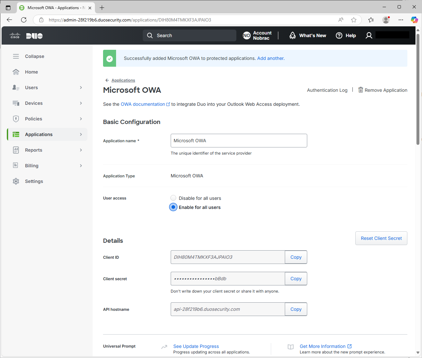The width and height of the screenshot is (422, 358).
Task: Click the browser address bar URL
Action: click(130, 20)
